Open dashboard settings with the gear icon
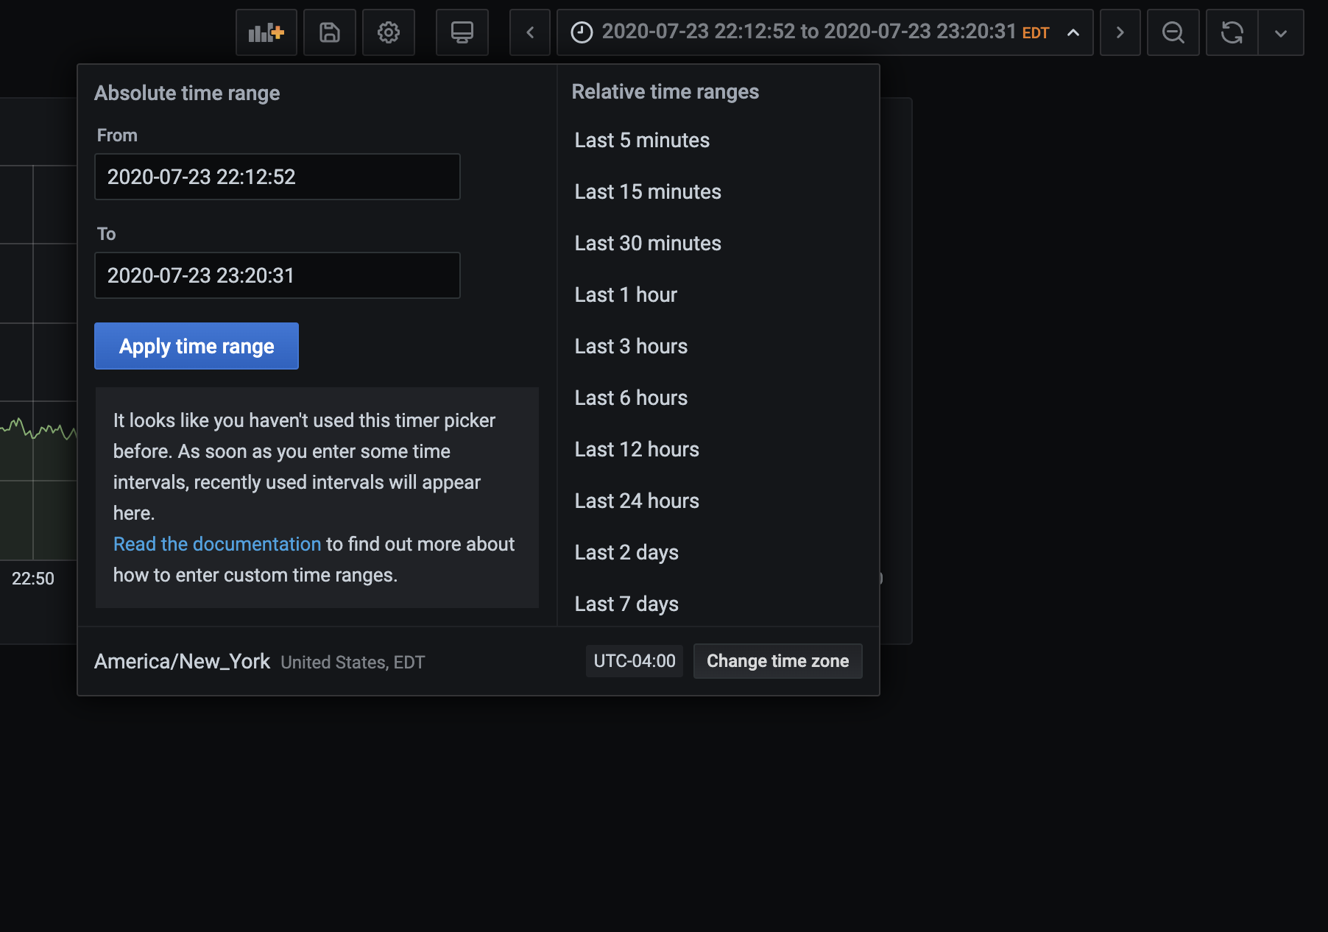 click(389, 32)
